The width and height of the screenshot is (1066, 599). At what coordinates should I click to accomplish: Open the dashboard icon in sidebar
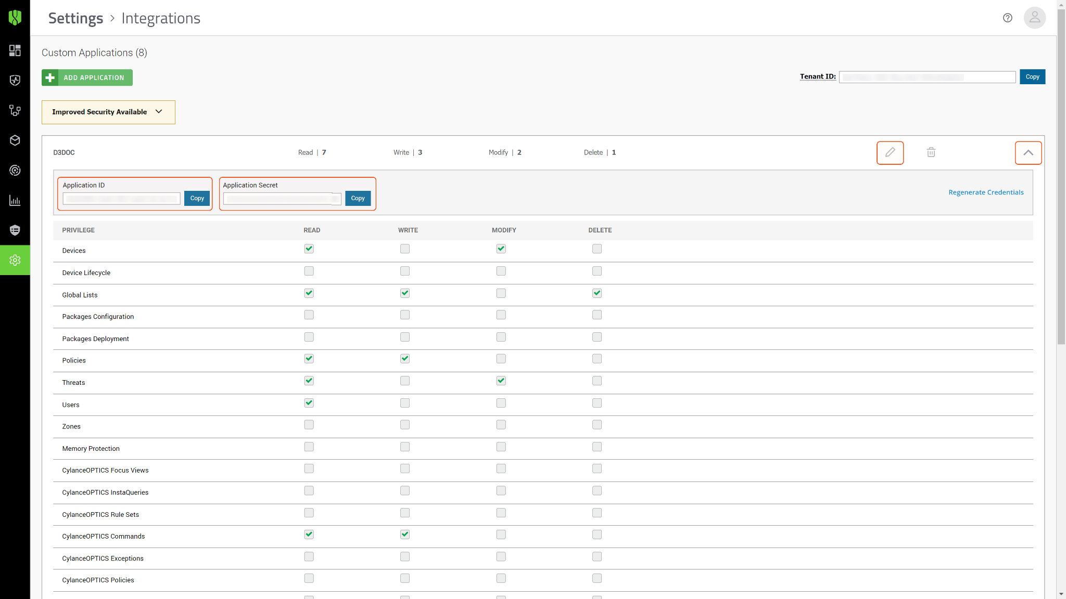coord(15,50)
